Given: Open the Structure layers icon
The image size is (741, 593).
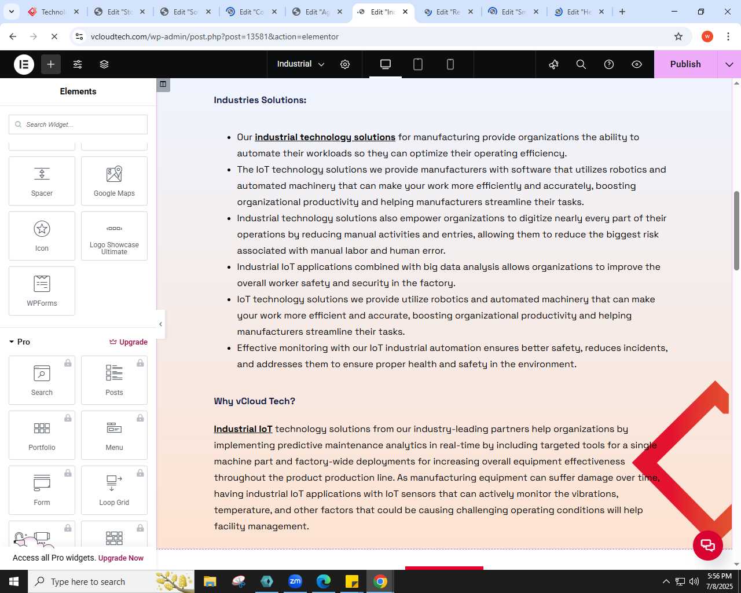Looking at the screenshot, I should tap(104, 64).
